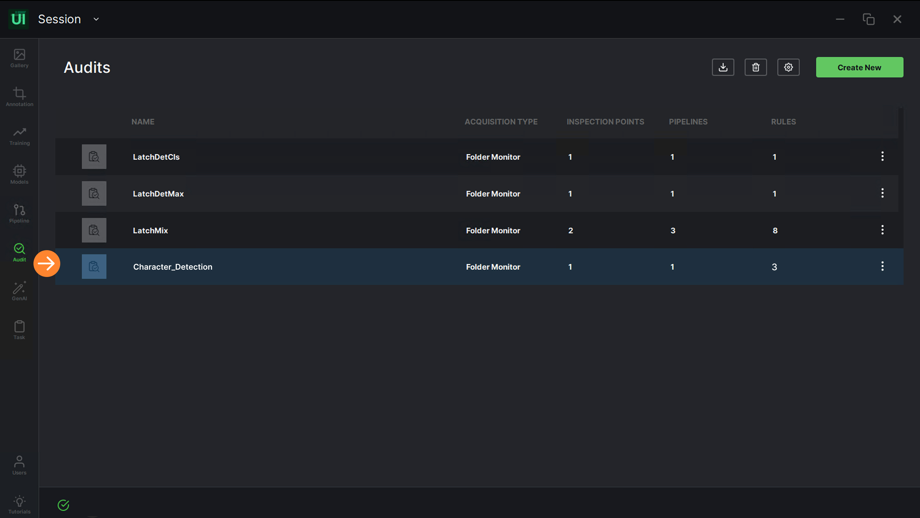The width and height of the screenshot is (920, 518).
Task: Click the UI application logo
Action: 19,19
